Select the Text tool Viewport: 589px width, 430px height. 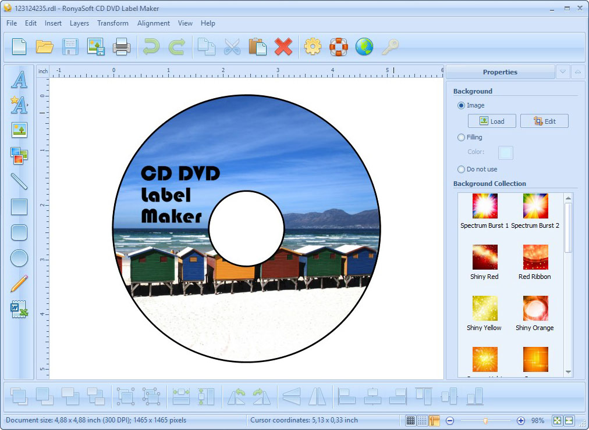coord(19,80)
